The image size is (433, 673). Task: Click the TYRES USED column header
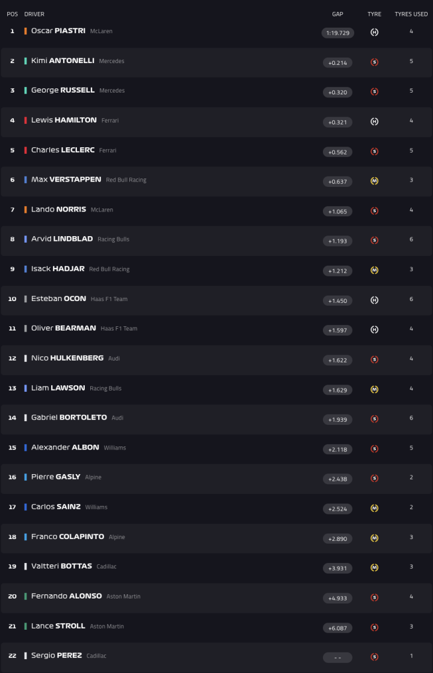411,14
